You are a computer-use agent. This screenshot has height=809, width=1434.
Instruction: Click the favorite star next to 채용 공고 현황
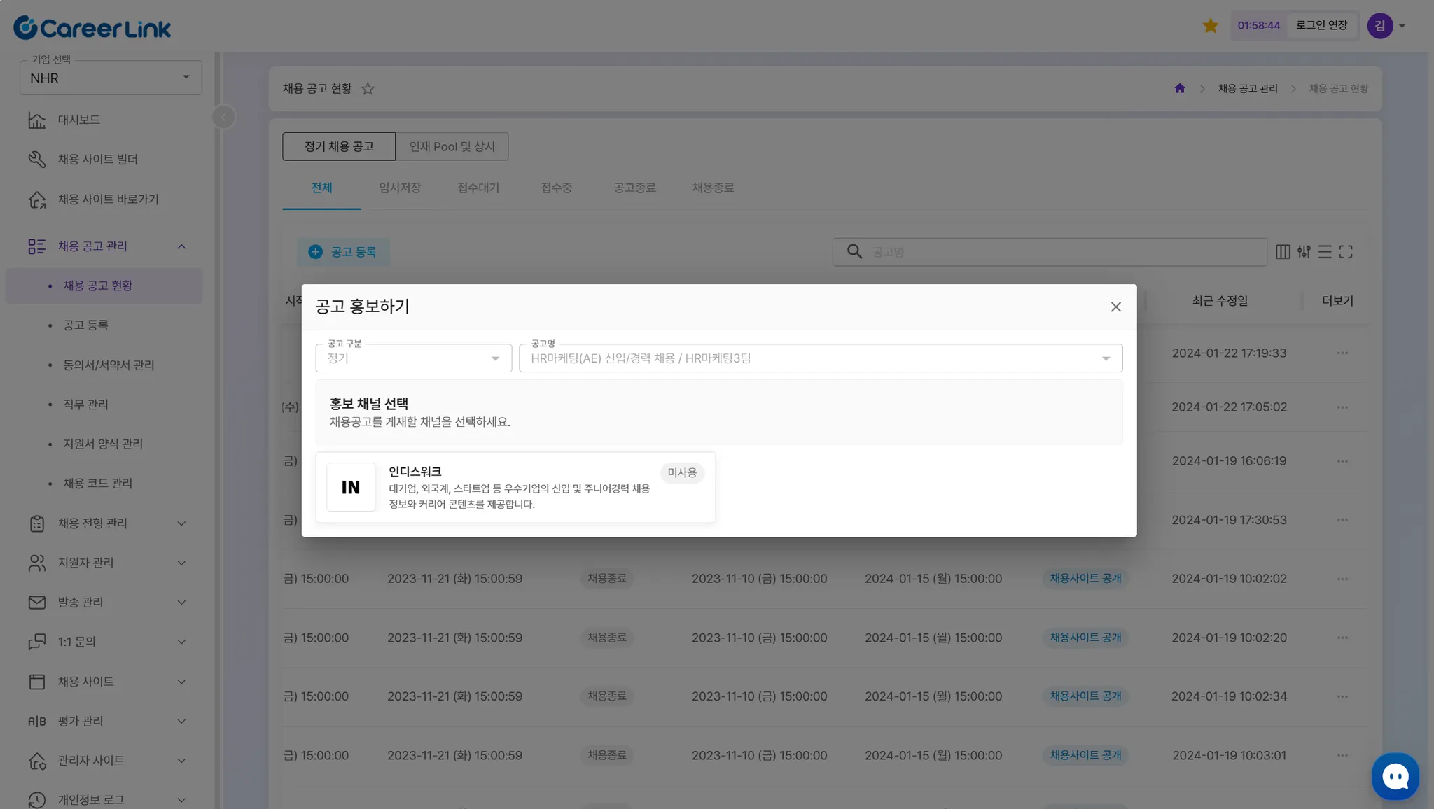[x=368, y=89]
